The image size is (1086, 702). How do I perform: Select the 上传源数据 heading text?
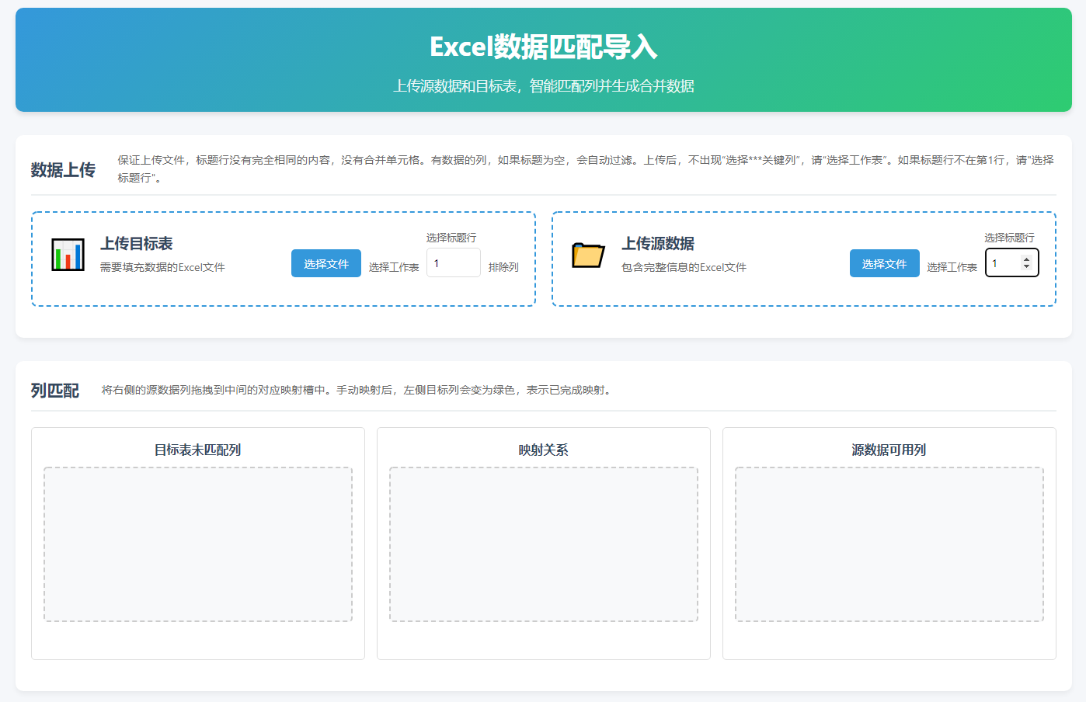point(658,244)
